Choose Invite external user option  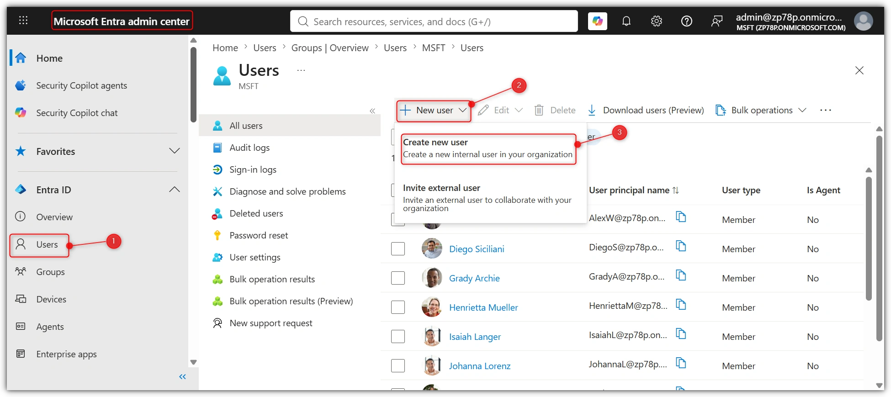pyautogui.click(x=488, y=198)
